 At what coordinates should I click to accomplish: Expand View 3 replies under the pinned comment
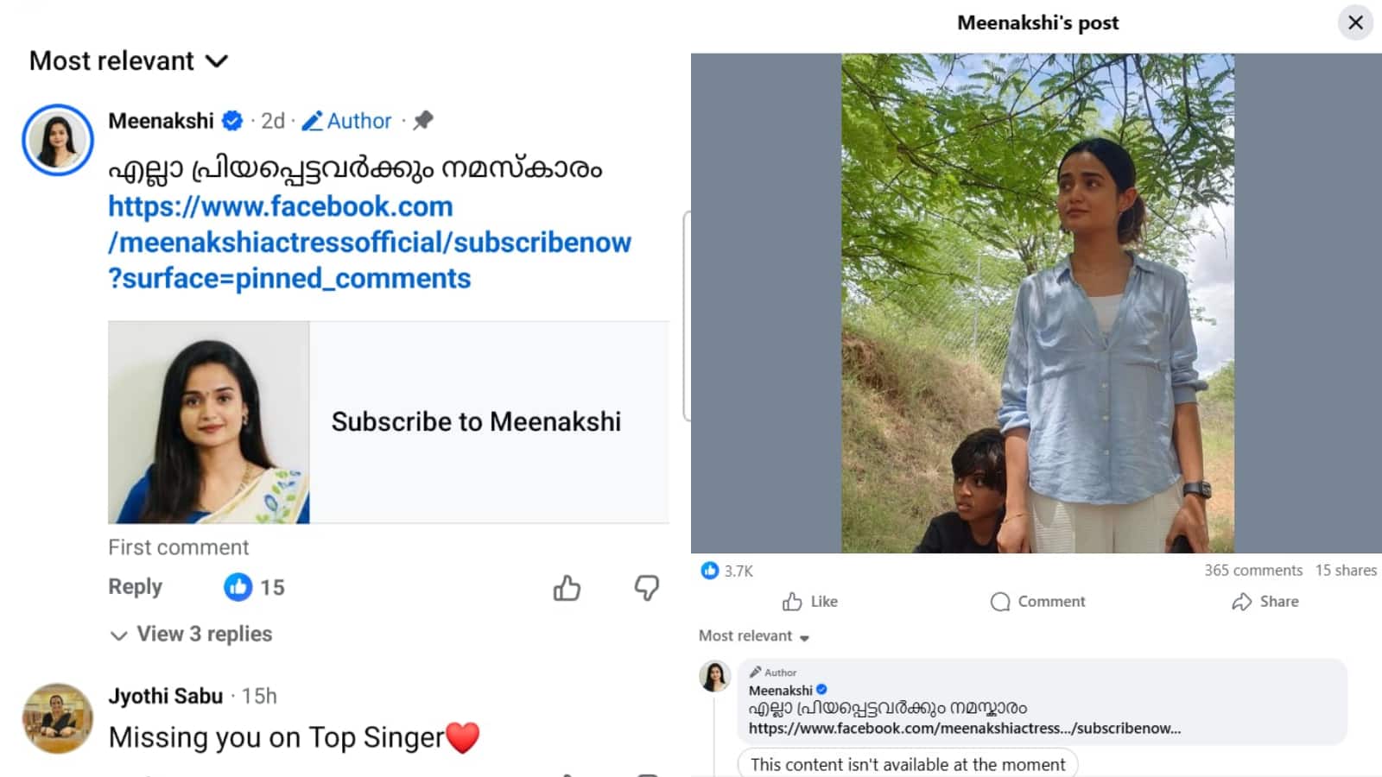[192, 635]
